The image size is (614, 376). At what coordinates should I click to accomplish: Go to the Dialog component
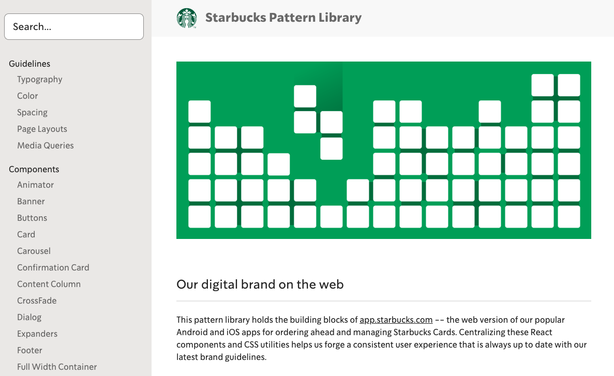click(x=29, y=317)
